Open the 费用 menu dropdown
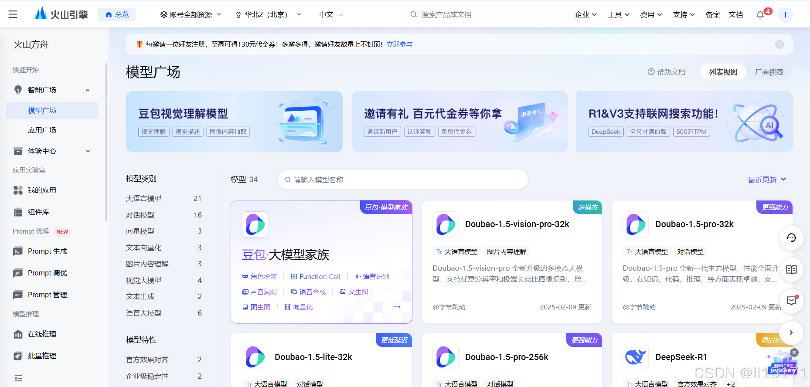This screenshot has width=810, height=387. click(651, 14)
